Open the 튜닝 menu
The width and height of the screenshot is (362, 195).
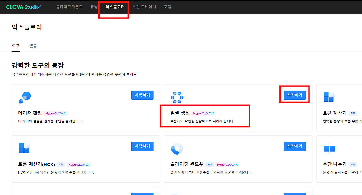pos(94,7)
